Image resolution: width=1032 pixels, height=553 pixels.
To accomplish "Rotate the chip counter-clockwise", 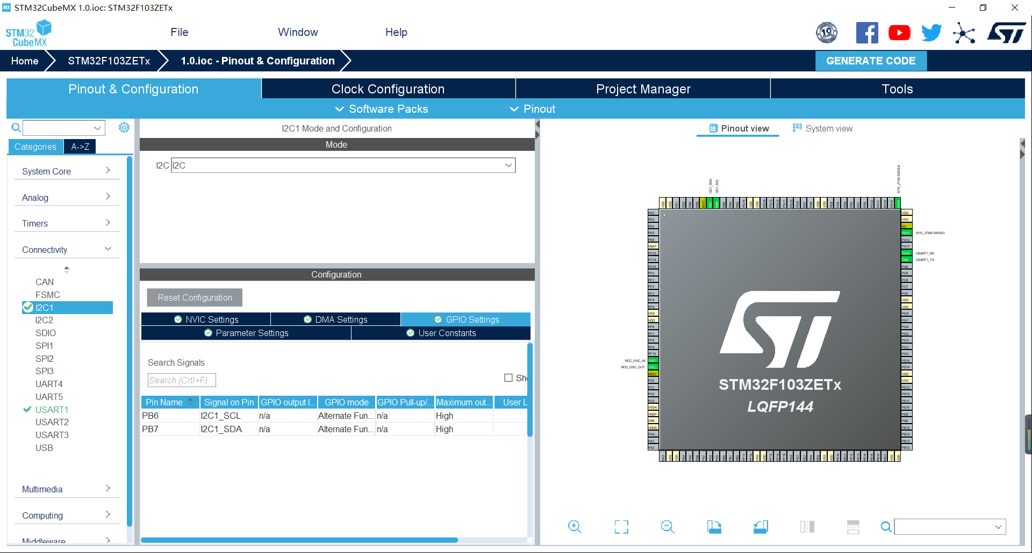I will (760, 527).
